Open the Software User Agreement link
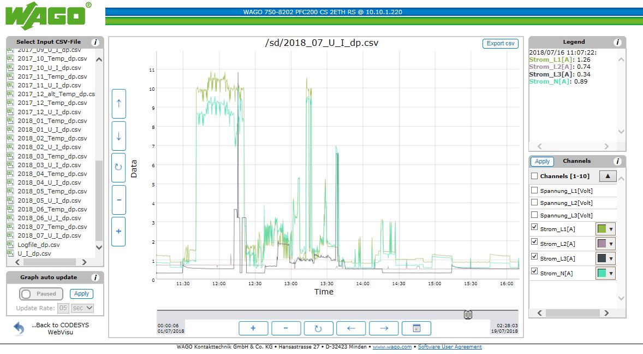643x354 pixels. [x=450, y=347]
